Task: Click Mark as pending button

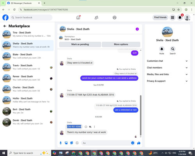Action: (80, 44)
